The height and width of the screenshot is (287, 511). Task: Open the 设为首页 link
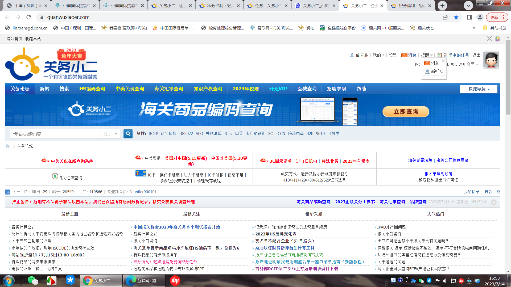point(14,39)
